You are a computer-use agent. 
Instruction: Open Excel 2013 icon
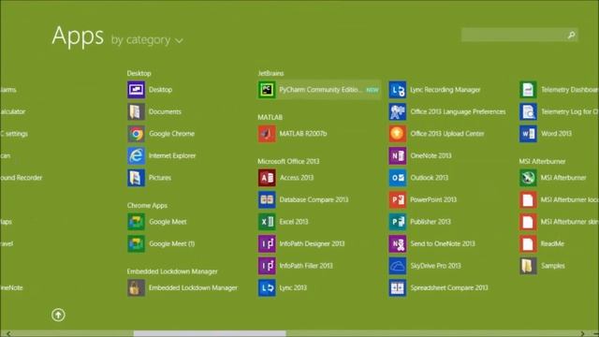click(x=267, y=222)
